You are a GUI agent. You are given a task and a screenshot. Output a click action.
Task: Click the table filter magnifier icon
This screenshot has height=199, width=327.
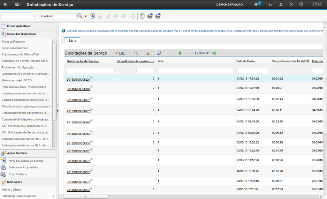pyautogui.click(x=136, y=53)
